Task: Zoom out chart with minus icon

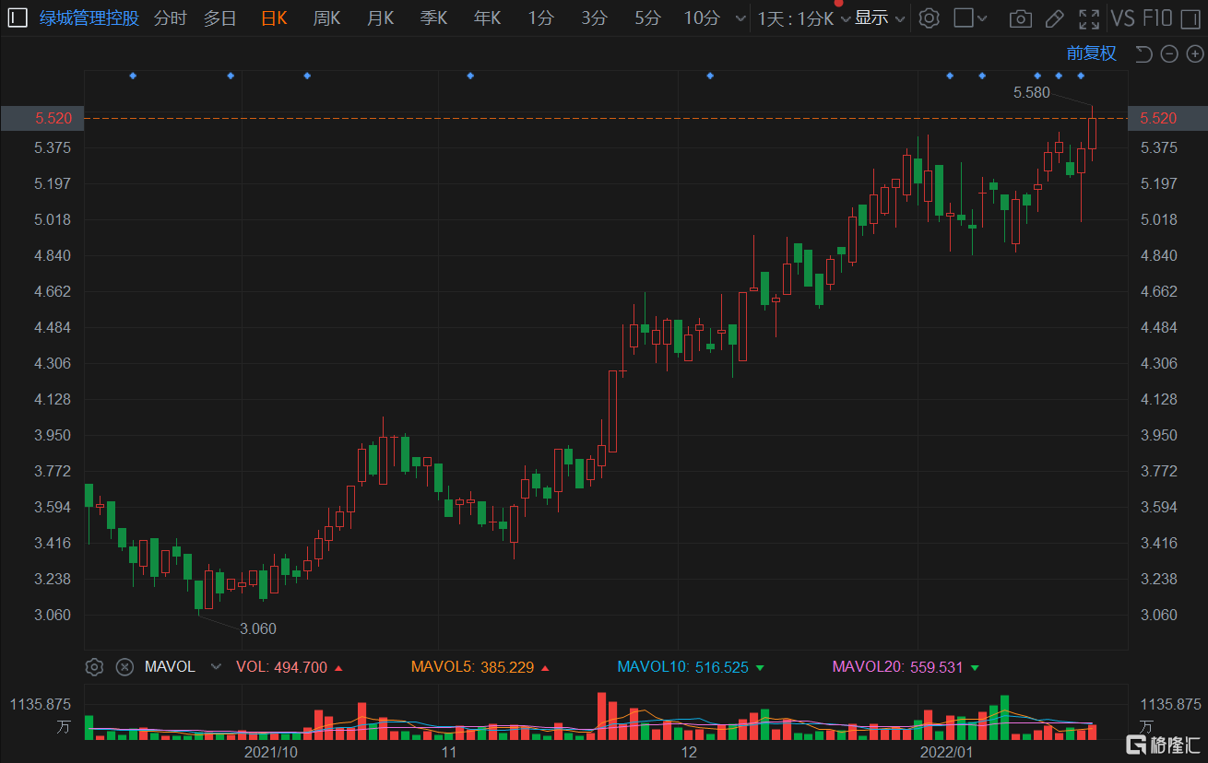Action: tap(1169, 53)
